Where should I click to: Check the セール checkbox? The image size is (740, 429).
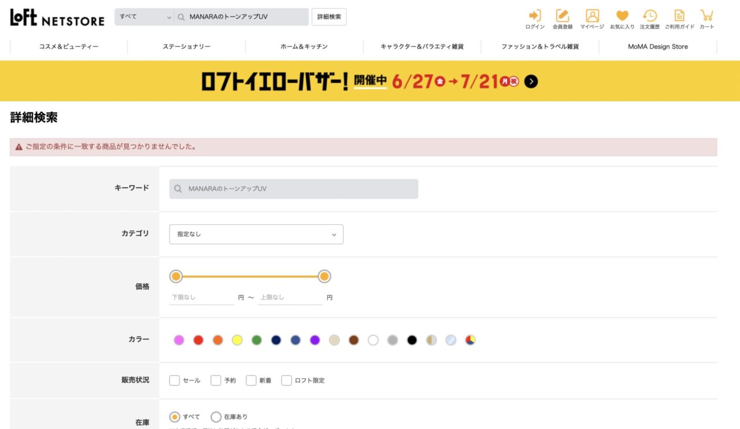pos(175,380)
